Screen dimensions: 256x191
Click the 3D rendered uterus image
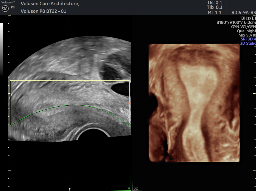click(x=194, y=102)
